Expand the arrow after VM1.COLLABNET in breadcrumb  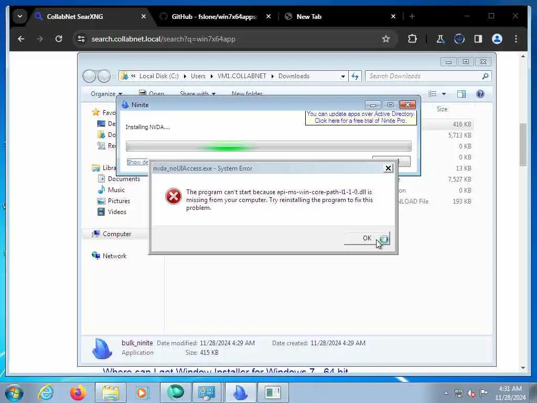click(x=273, y=76)
